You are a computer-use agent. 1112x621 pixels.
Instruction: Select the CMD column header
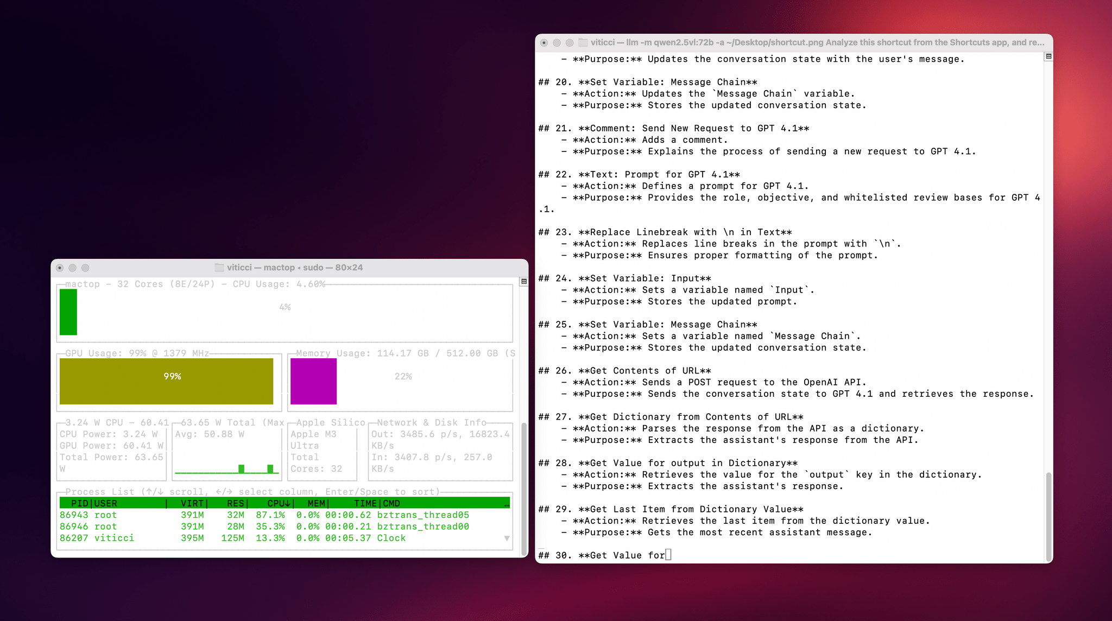click(391, 503)
